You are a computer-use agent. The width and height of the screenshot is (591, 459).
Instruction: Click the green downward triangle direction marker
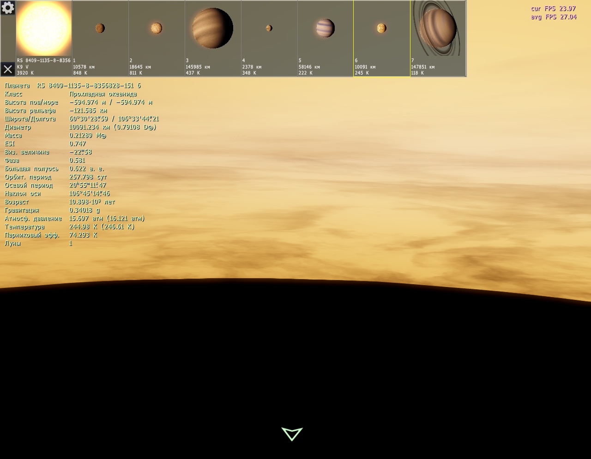point(292,434)
